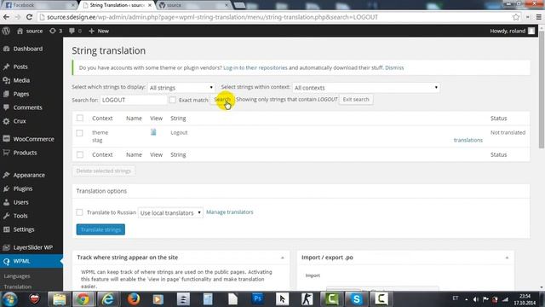Viewport: 545px width, 307px height.
Task: Toggle the Exact match checkbox
Action: [x=172, y=100]
